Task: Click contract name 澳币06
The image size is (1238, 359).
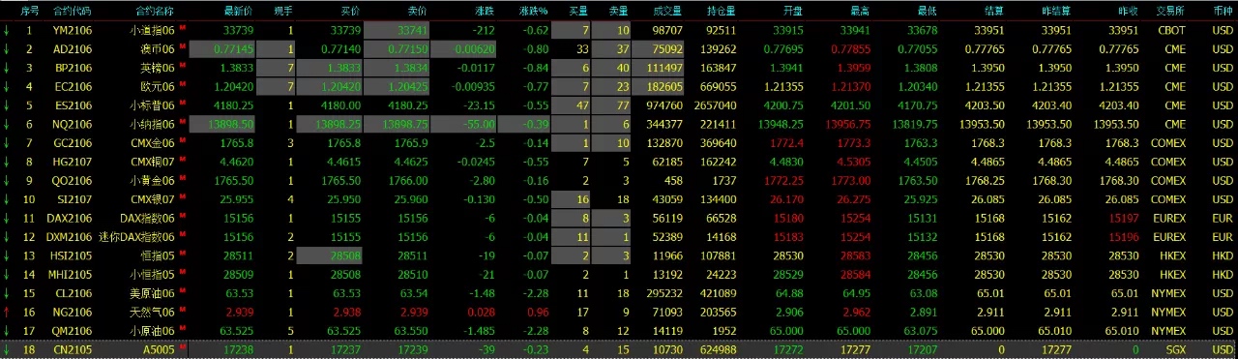Action: pos(158,48)
